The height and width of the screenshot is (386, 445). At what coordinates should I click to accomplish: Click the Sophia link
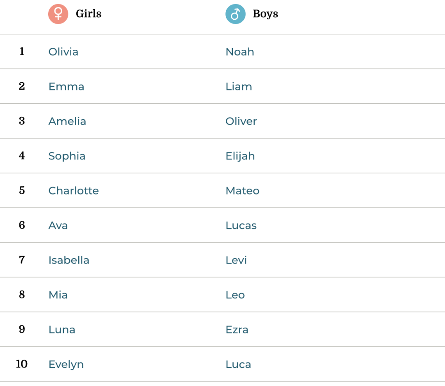coord(67,156)
